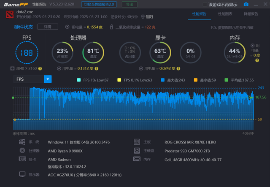Click the GPU D:0% T:0% usage gauge
270x187 pixels.
[x=130, y=53]
